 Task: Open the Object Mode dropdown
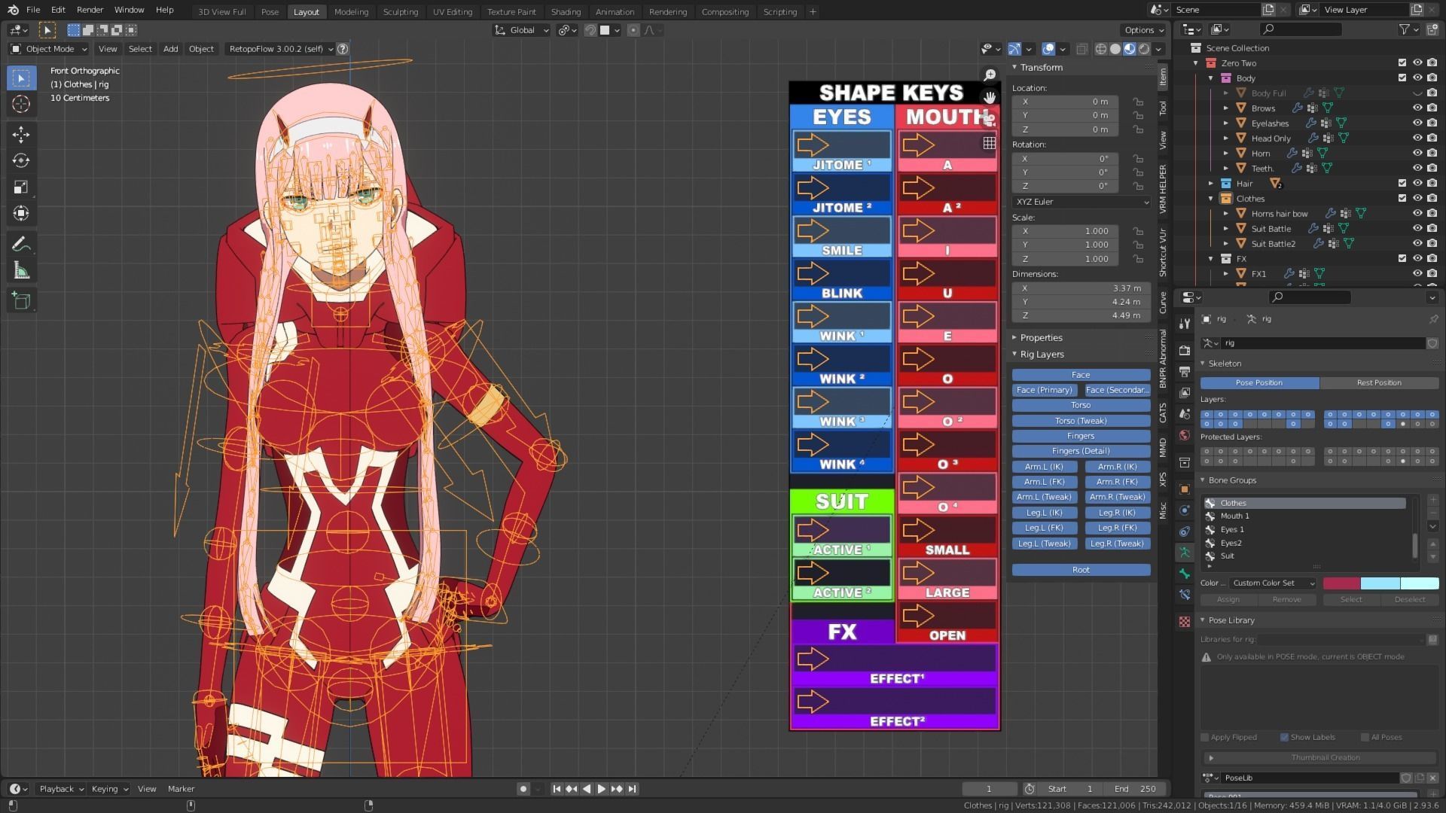coord(49,49)
